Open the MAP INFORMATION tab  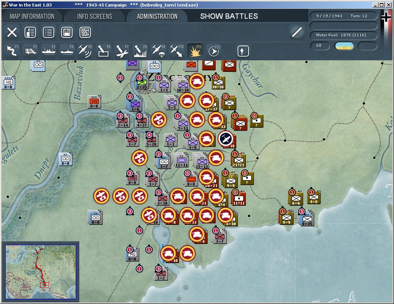[x=32, y=16]
